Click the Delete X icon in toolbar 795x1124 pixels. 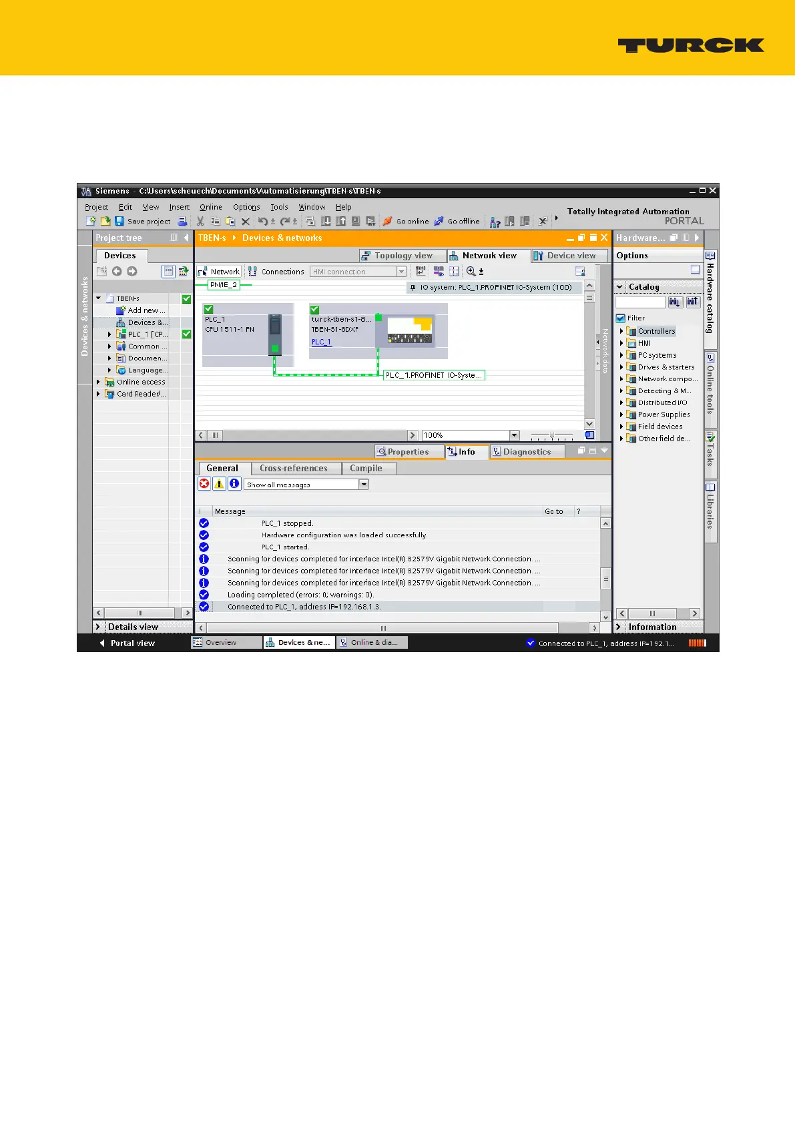245,221
